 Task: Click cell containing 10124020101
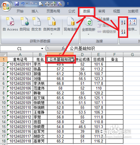[20, 64]
